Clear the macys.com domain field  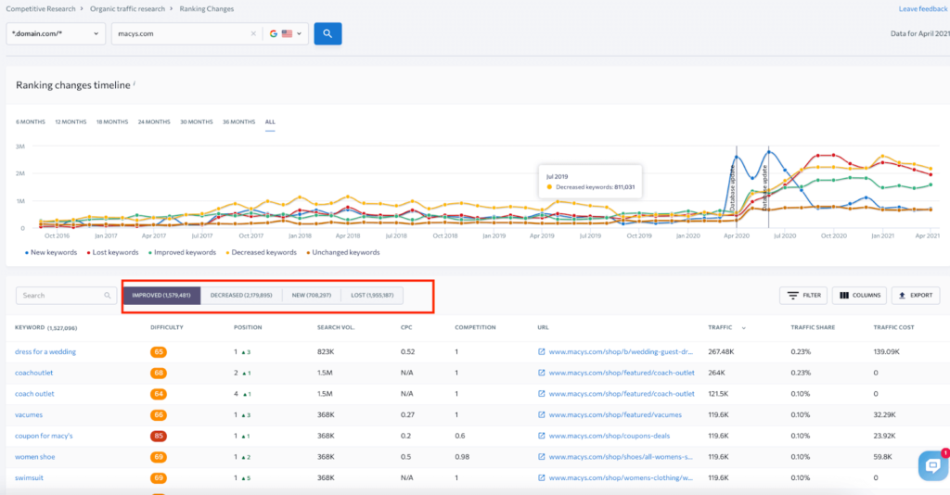click(x=253, y=34)
